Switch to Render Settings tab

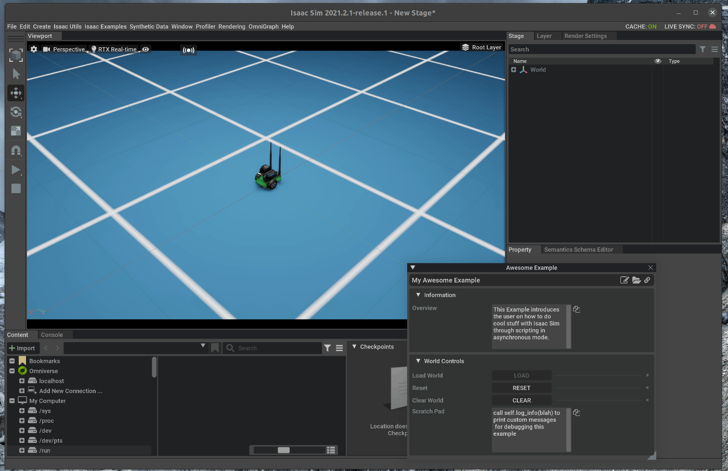click(586, 36)
